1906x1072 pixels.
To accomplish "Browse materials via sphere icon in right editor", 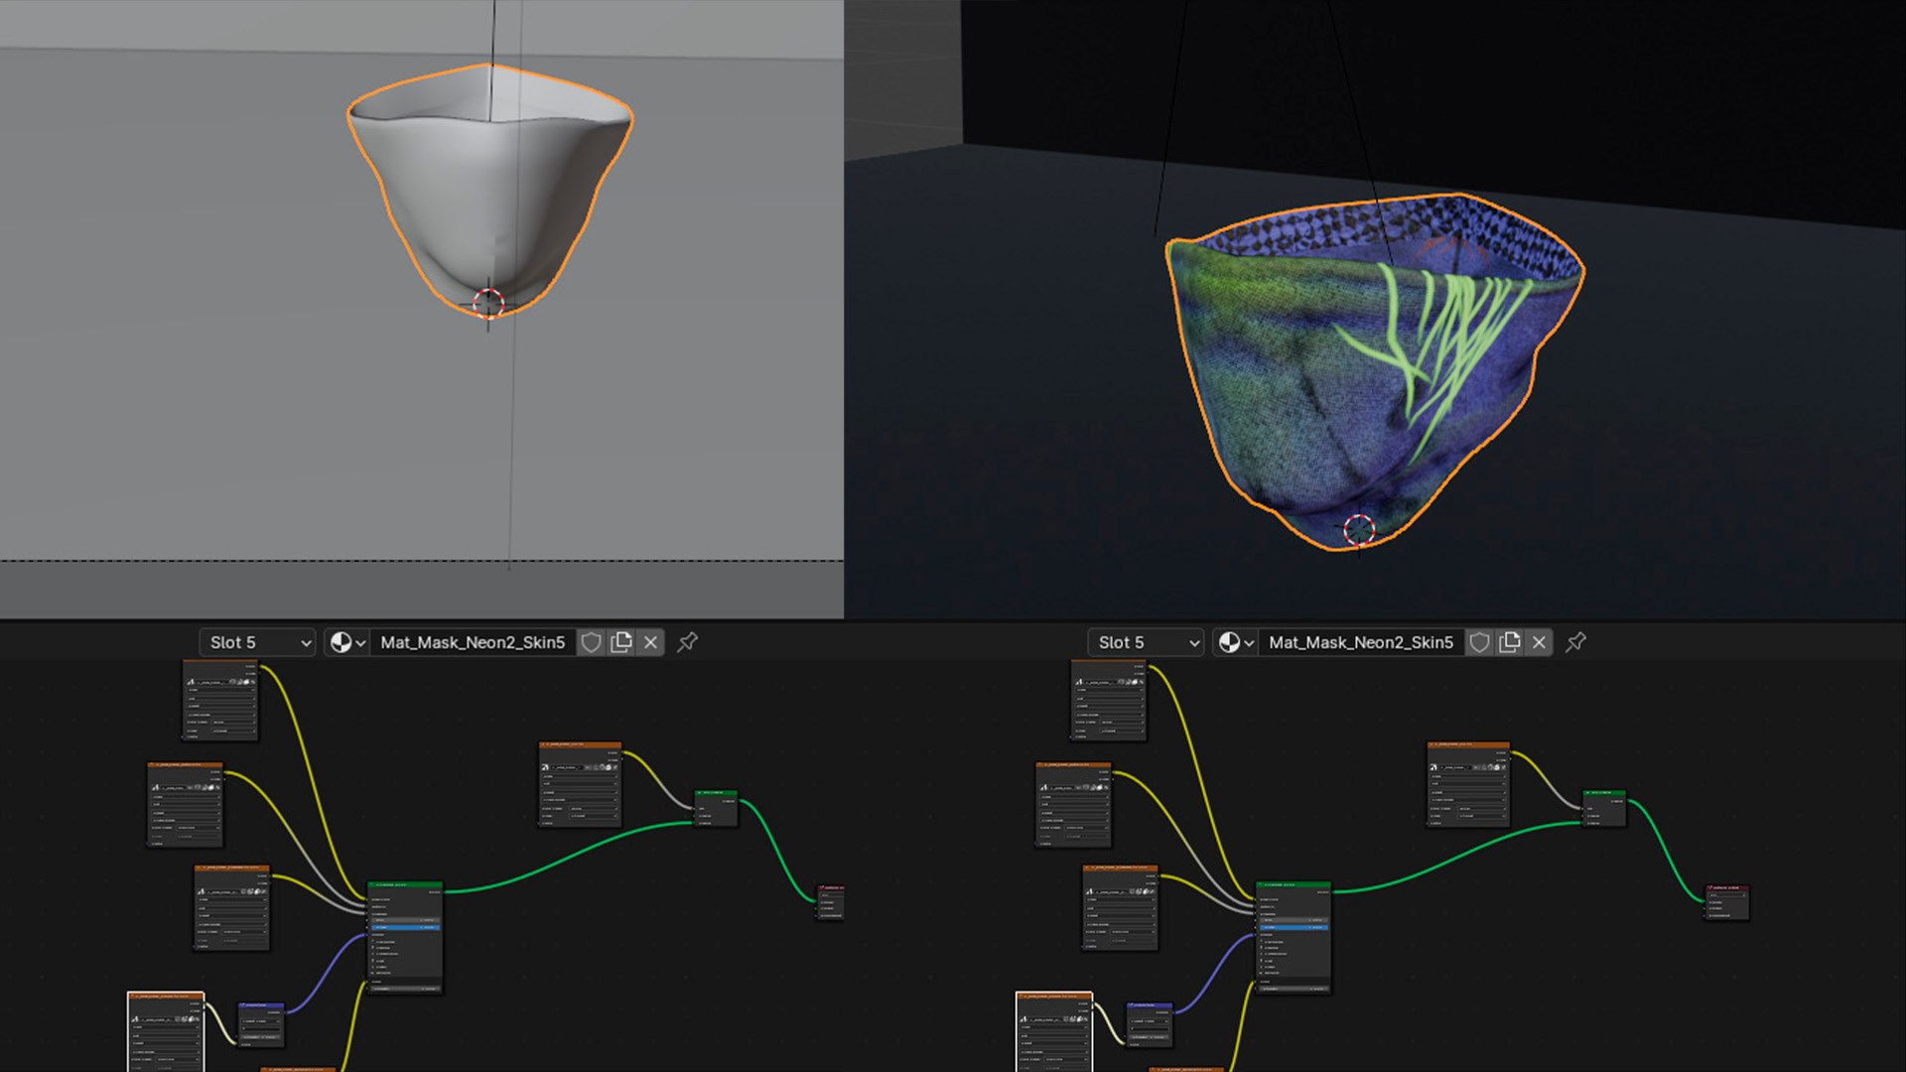I will [x=1236, y=642].
